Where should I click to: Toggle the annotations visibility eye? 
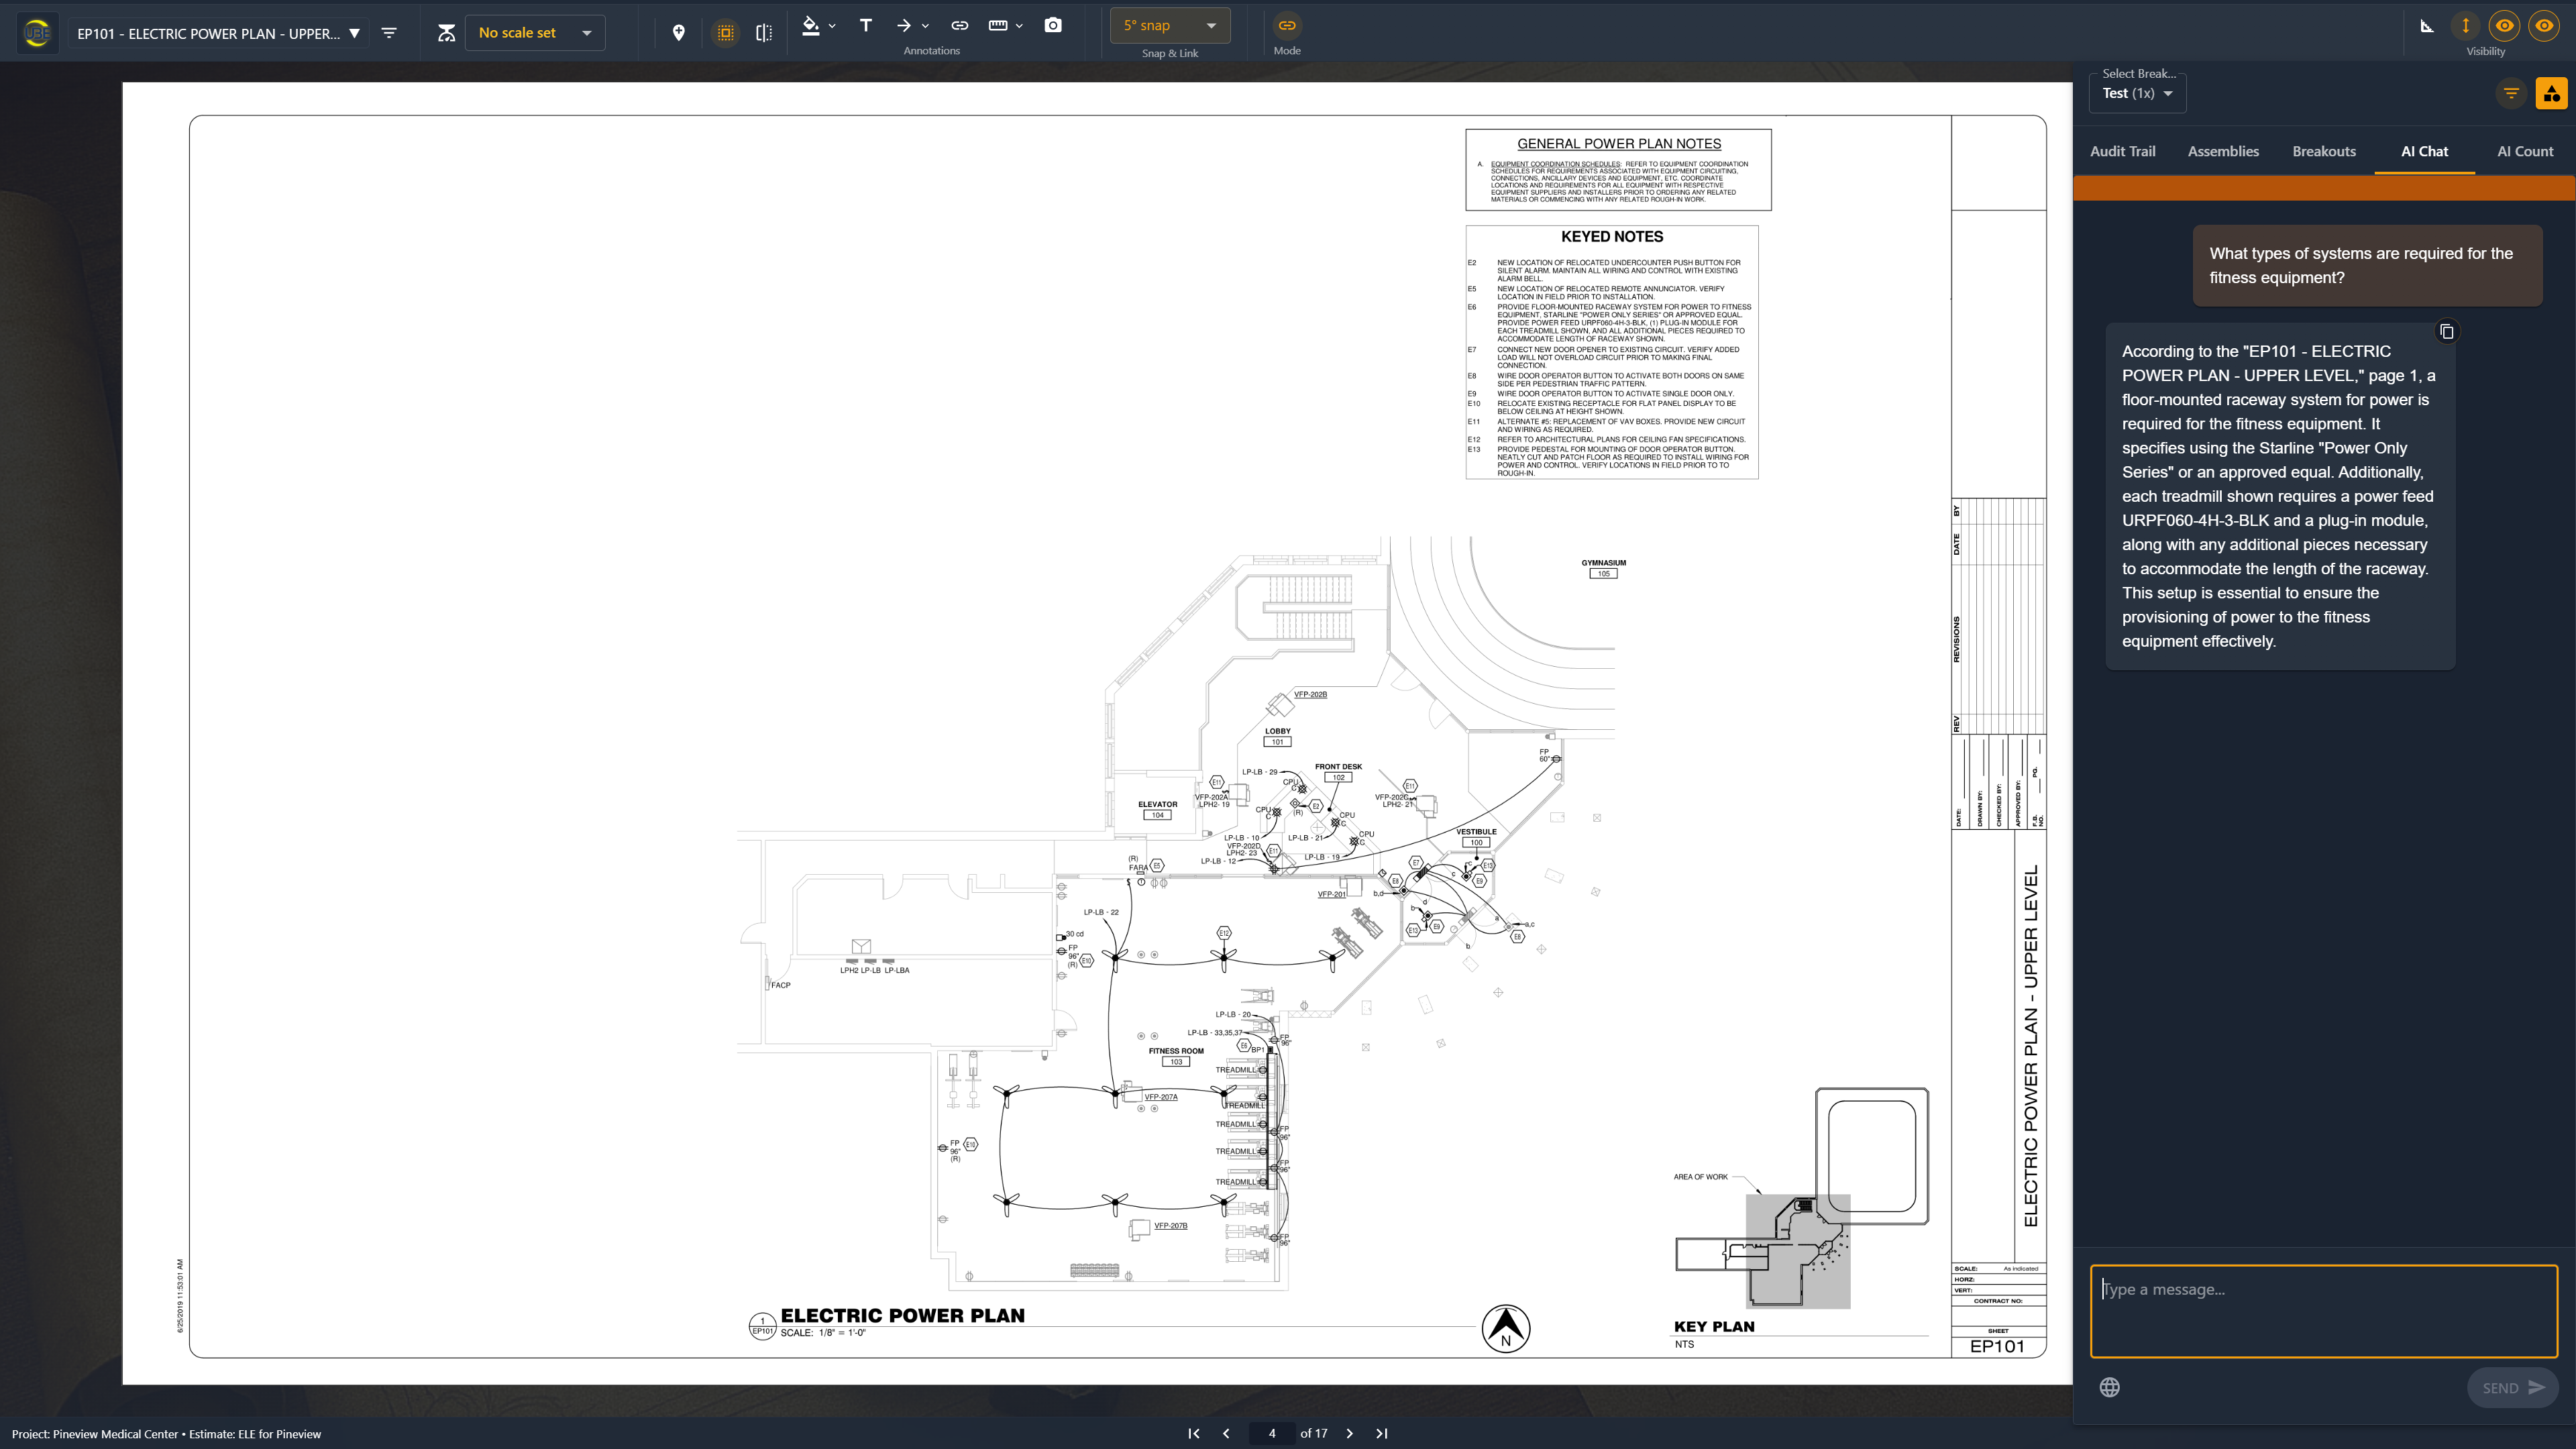tap(2503, 25)
